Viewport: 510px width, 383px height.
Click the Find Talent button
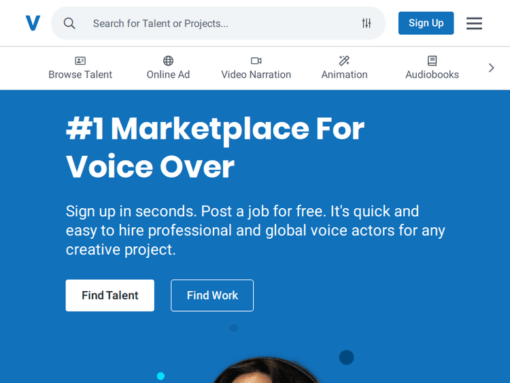(x=109, y=295)
